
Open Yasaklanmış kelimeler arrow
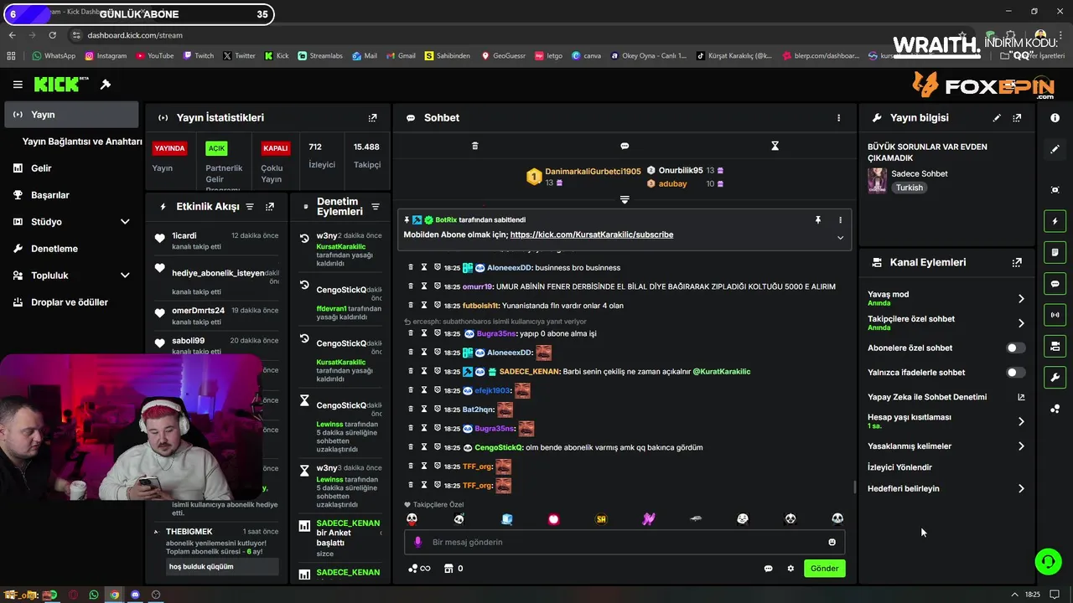click(x=1021, y=446)
